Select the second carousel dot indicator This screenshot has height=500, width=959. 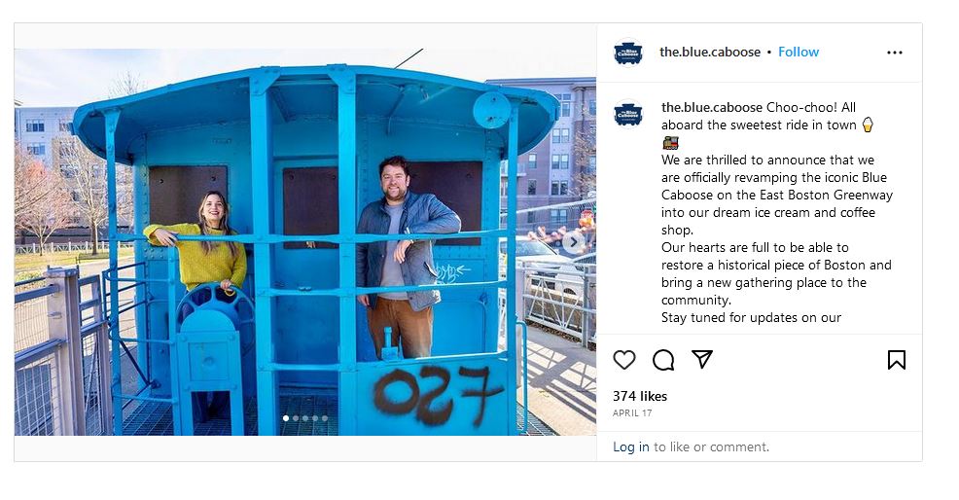coord(296,418)
